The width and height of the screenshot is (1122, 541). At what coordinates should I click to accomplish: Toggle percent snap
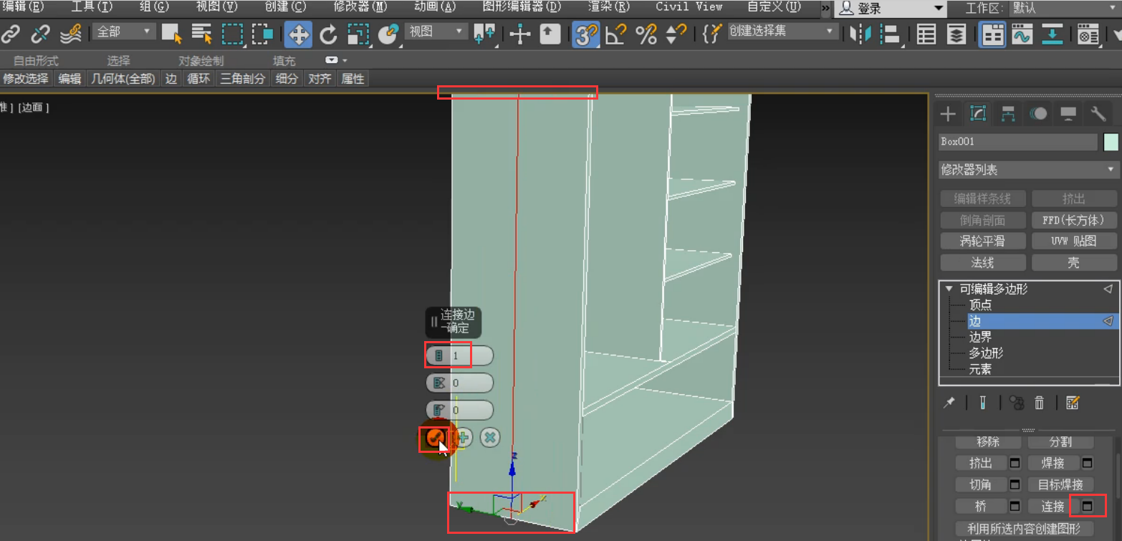(646, 34)
